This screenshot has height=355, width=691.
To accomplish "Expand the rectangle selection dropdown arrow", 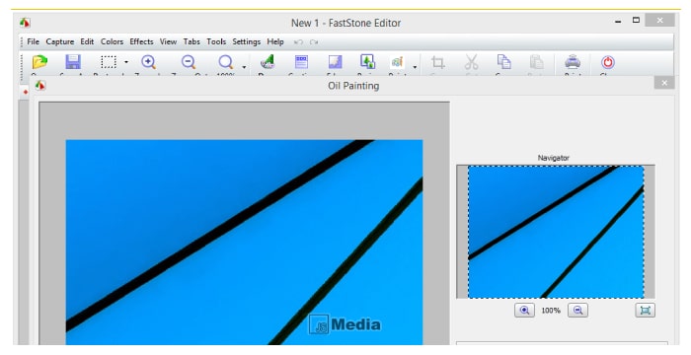I will point(126,62).
